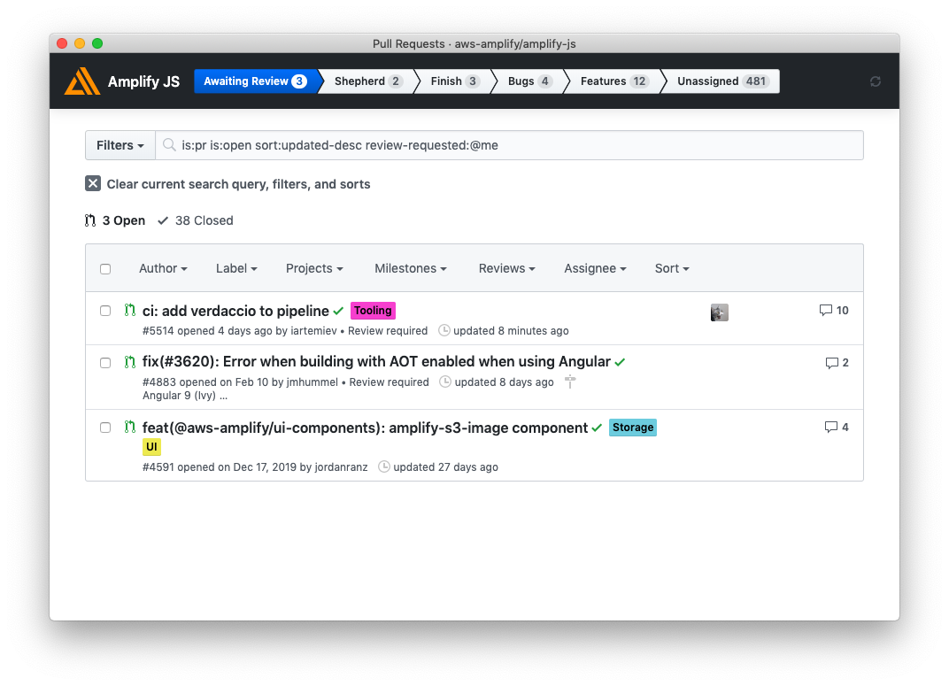This screenshot has height=686, width=949.
Task: Switch to the Features tab
Action: tap(614, 81)
